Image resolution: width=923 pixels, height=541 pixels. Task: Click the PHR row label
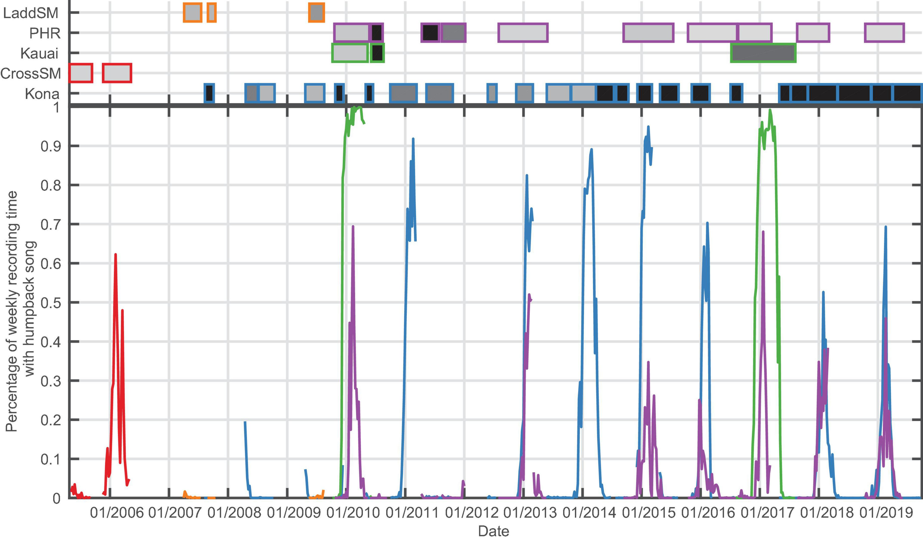(x=45, y=33)
